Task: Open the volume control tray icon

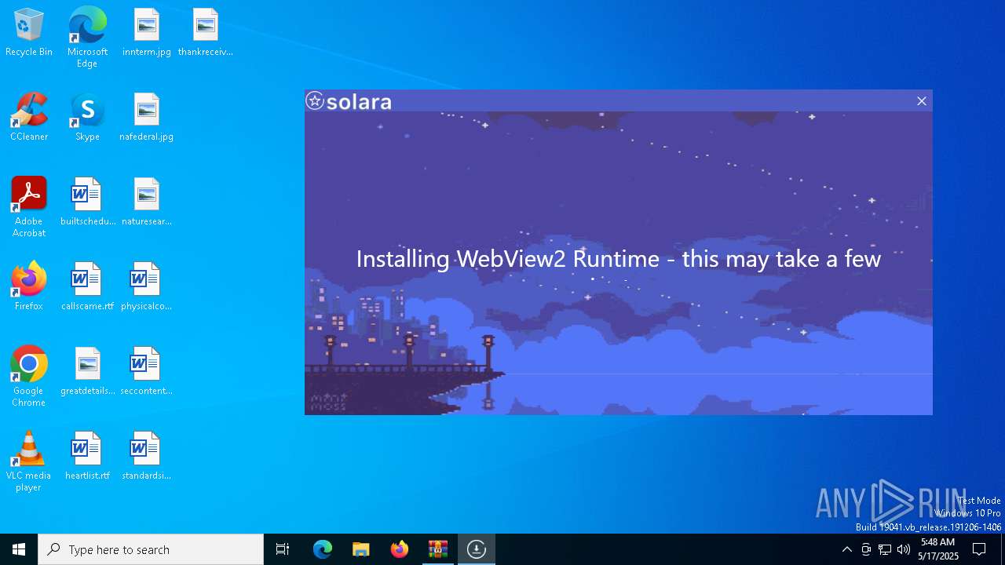Action: pos(904,549)
